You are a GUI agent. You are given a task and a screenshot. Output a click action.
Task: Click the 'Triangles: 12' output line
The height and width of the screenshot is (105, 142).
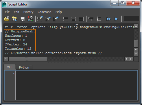(18, 49)
